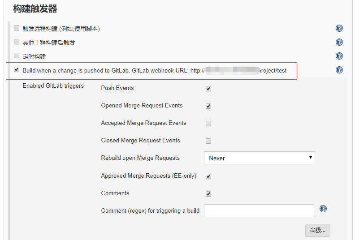Check the 定时构建 option
This screenshot has width=355, height=240.
pyautogui.click(x=17, y=56)
